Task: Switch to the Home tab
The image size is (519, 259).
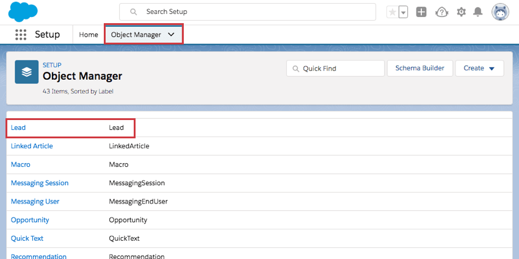Action: 89,35
